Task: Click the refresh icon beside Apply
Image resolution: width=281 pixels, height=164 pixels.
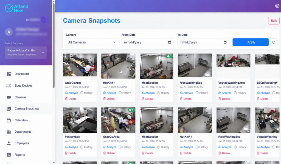Action: click(274, 42)
